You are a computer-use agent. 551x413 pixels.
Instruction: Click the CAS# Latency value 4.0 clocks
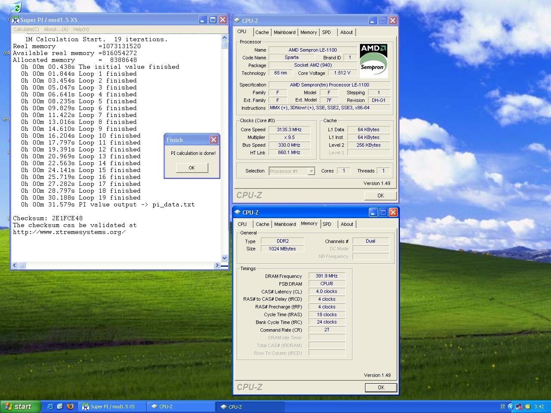327,292
